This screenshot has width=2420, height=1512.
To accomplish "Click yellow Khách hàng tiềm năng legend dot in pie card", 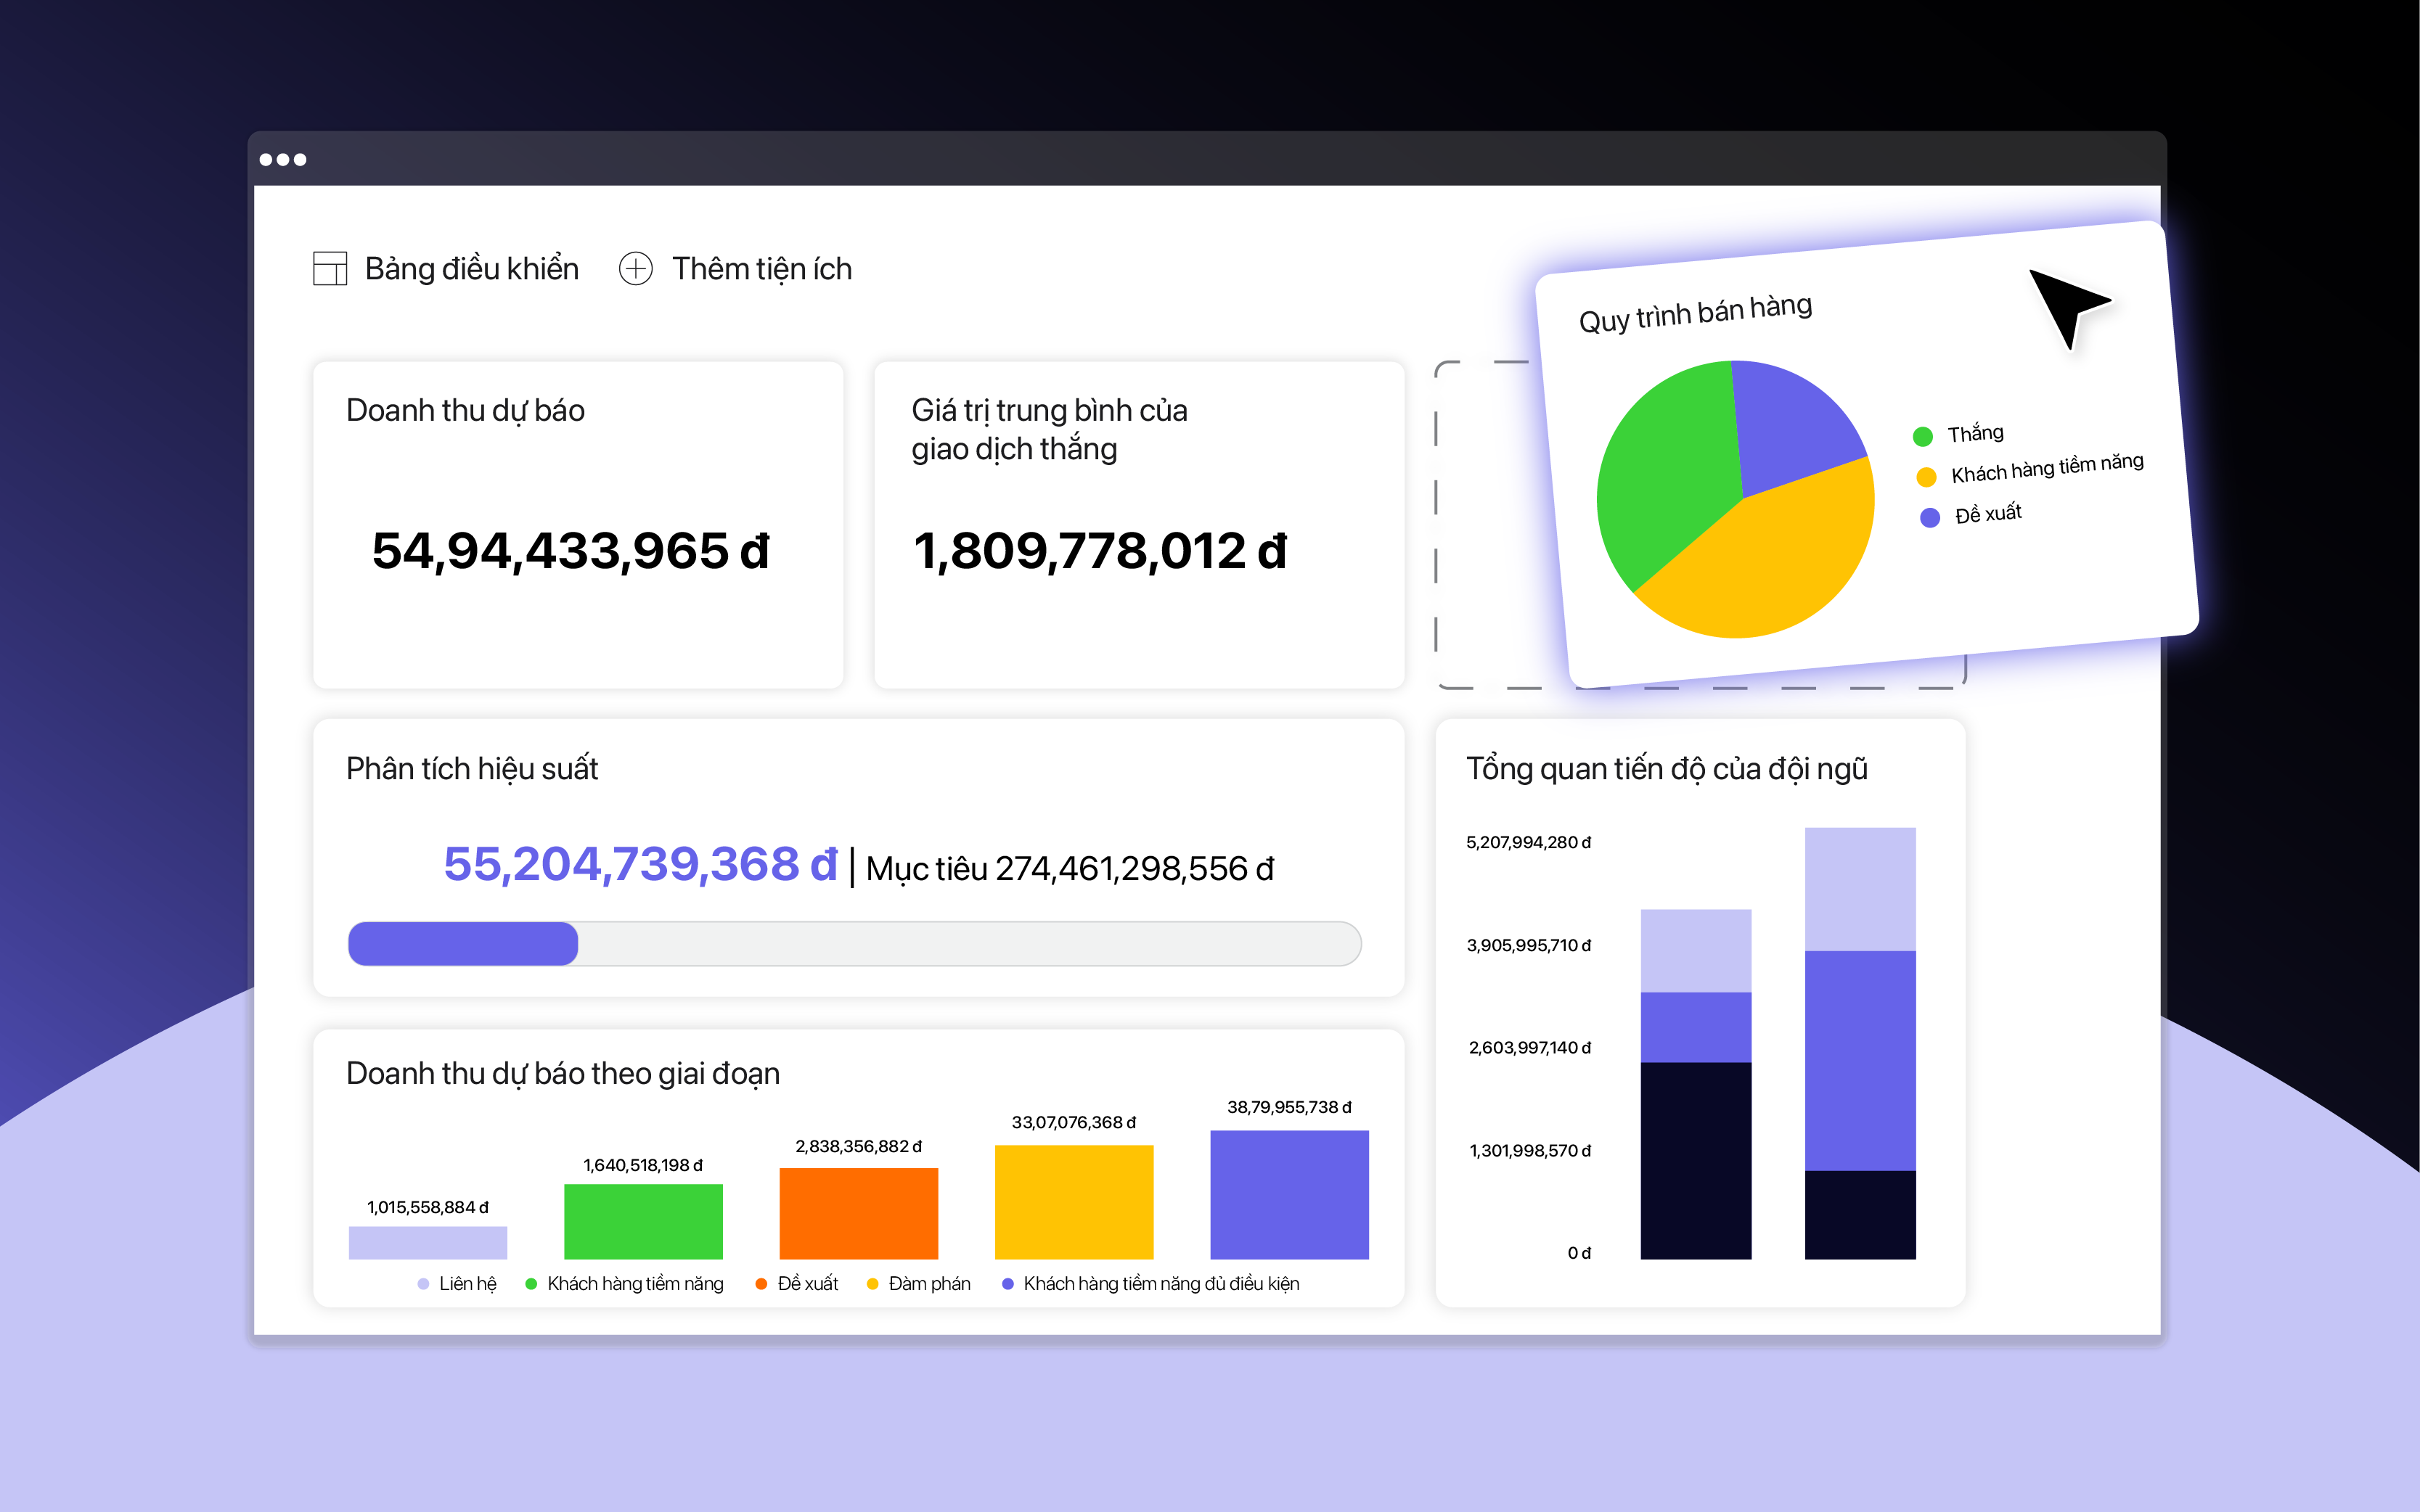I will (x=1926, y=477).
